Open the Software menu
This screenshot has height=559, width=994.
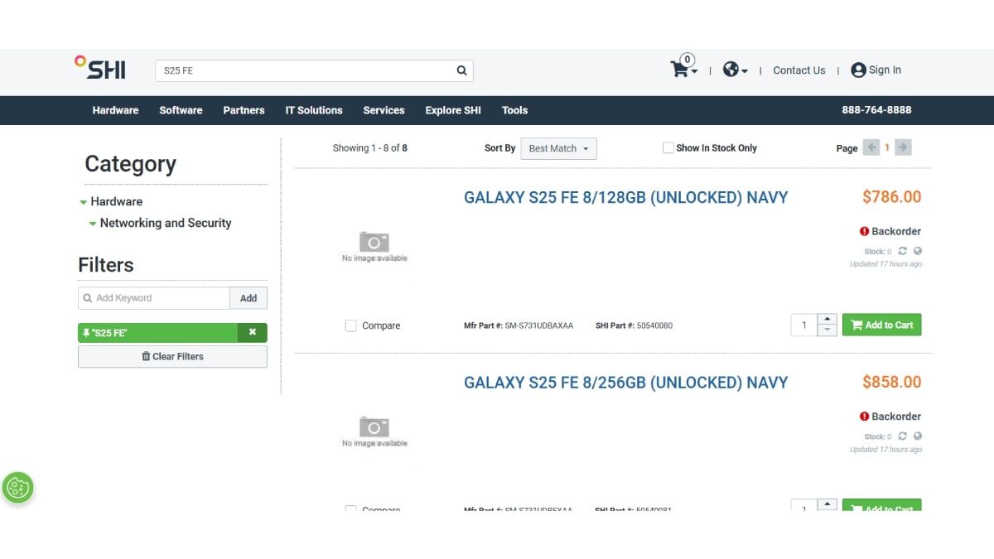(x=181, y=110)
